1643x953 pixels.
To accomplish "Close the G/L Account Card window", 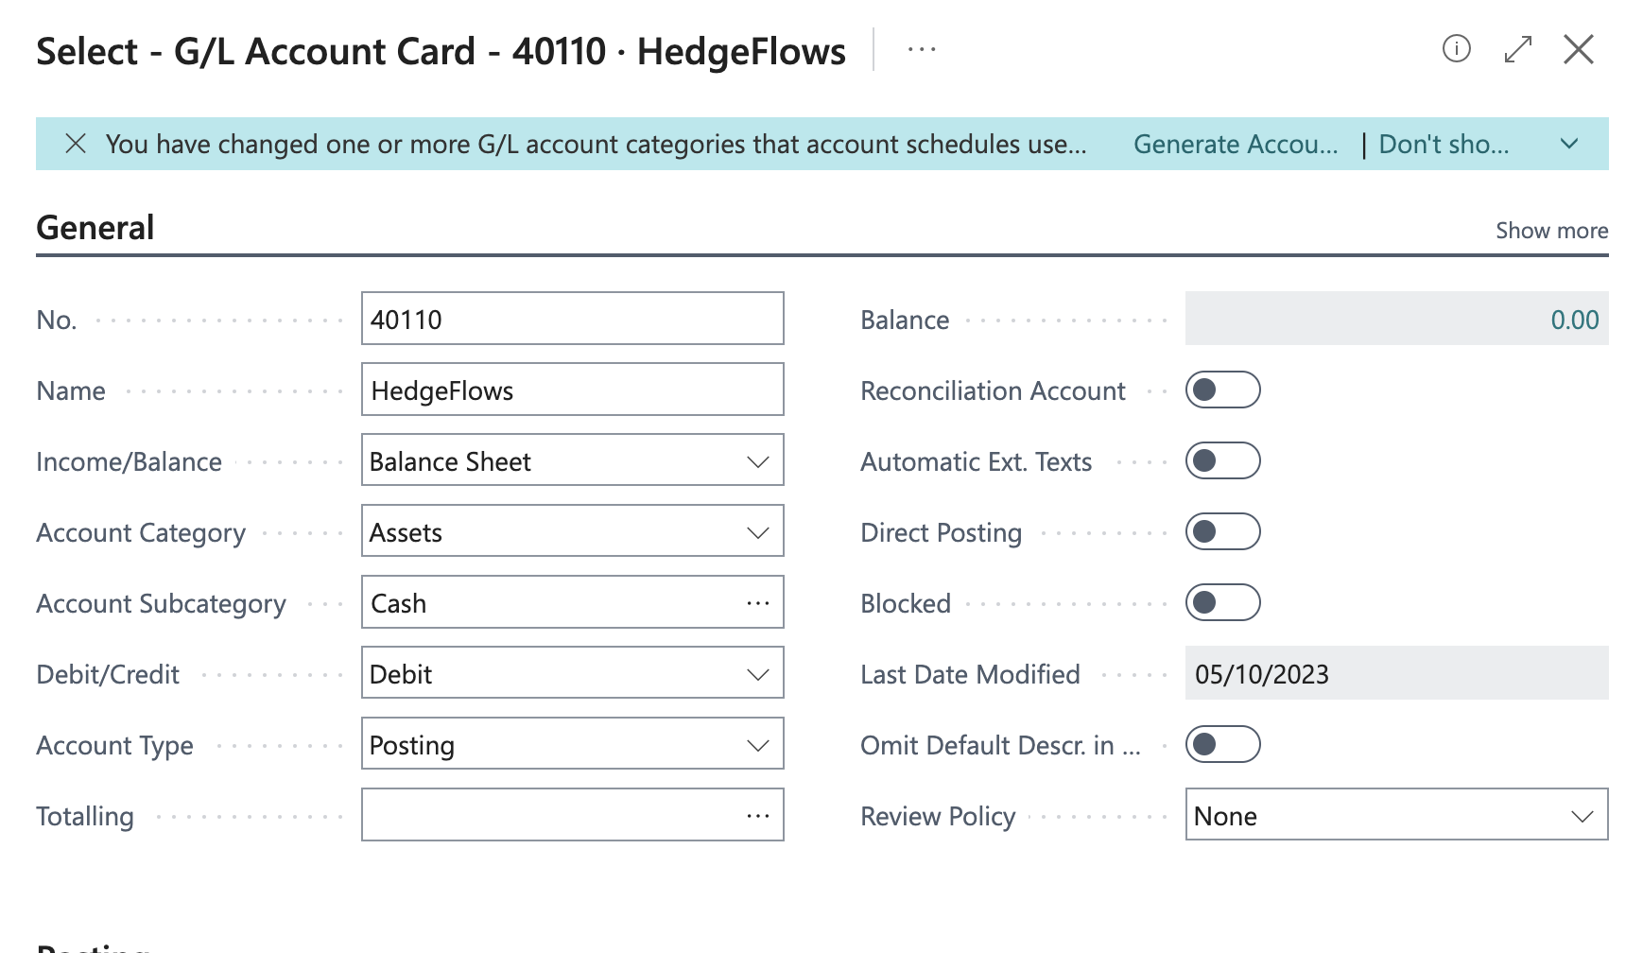I will pyautogui.click(x=1579, y=49).
